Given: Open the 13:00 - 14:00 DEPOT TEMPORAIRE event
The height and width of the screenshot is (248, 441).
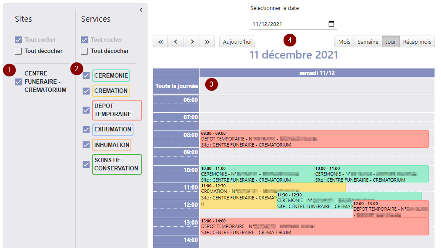Looking at the screenshot, I should click(x=314, y=226).
